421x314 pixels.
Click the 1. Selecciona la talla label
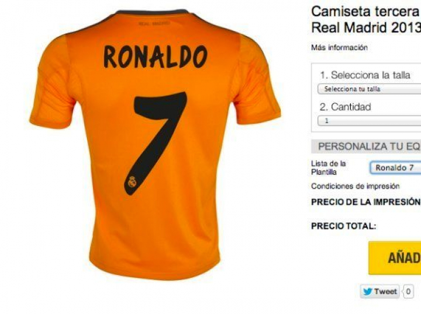365,75
